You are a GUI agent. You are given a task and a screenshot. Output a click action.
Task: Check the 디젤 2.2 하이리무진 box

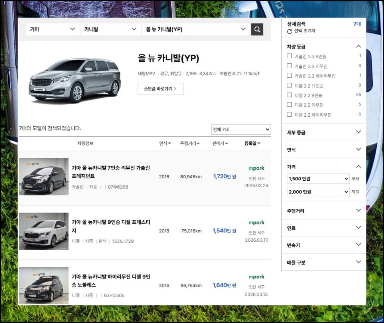pos(289,114)
